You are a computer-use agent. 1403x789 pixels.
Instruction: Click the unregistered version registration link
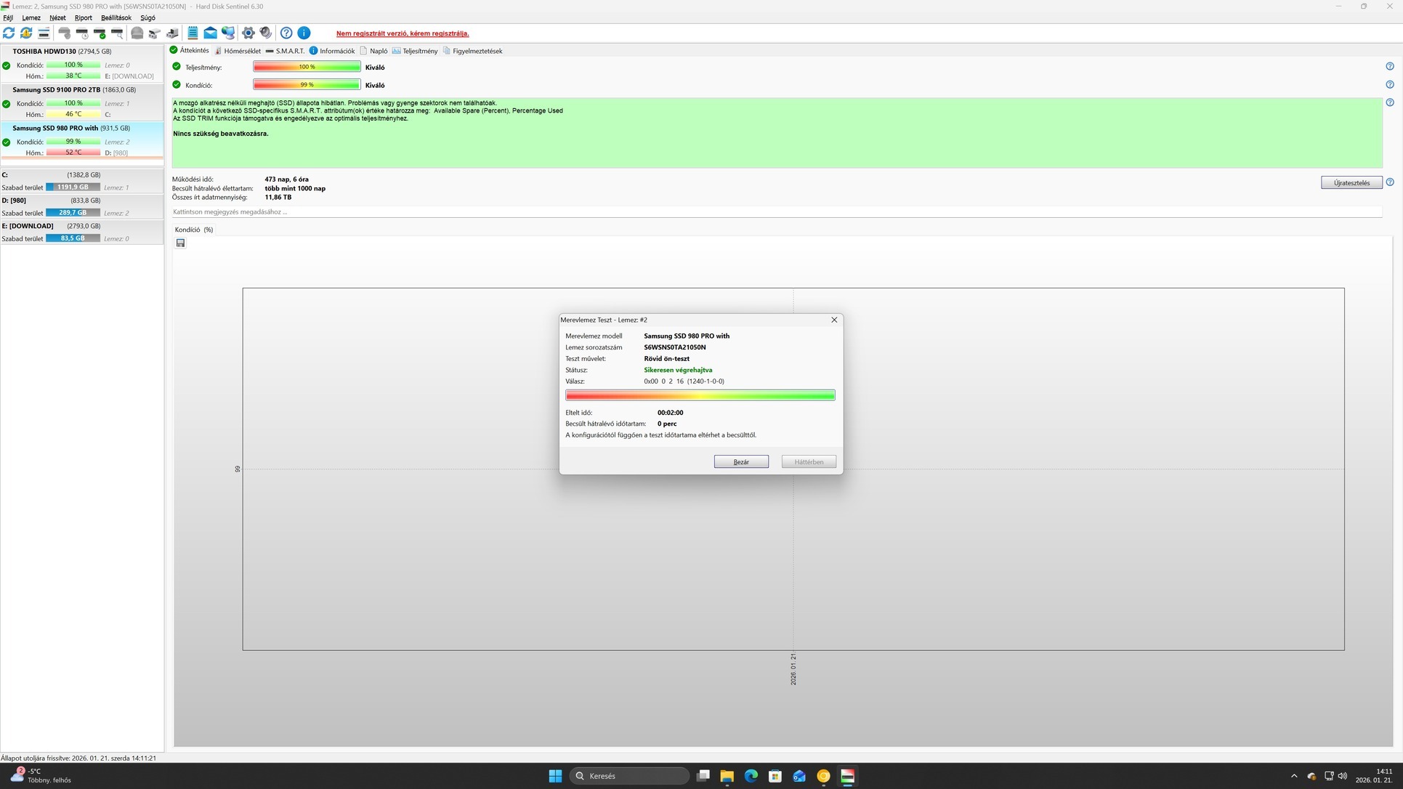pos(402,33)
